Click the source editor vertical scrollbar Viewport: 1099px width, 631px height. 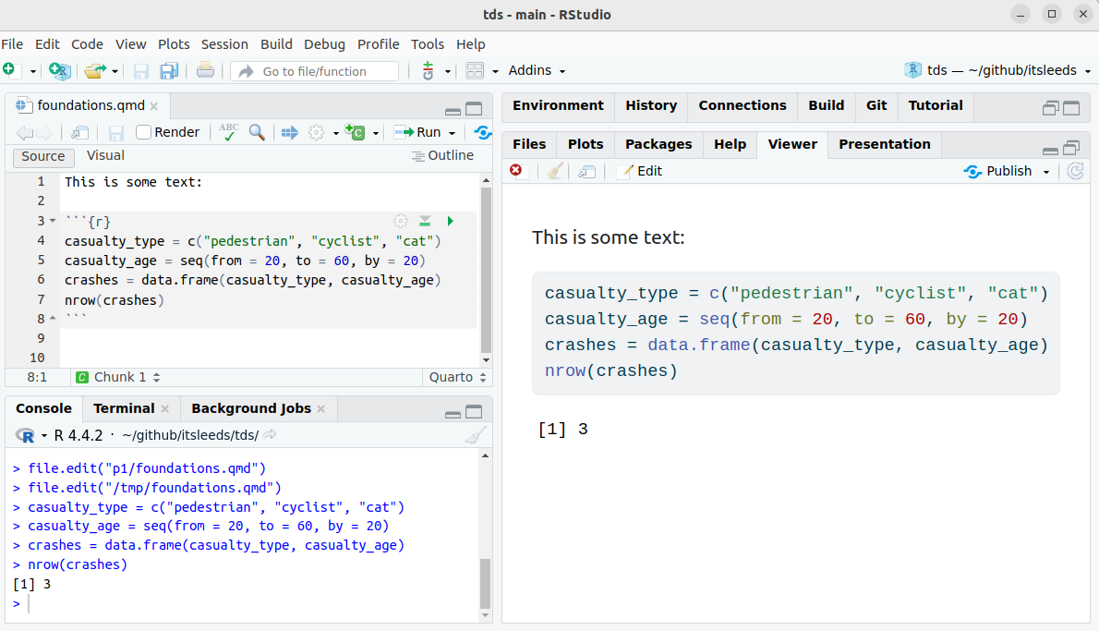point(486,268)
